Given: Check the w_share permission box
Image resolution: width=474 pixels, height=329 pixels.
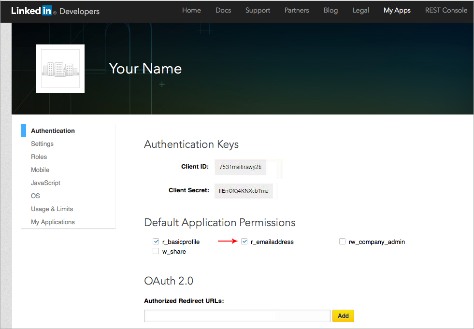Looking at the screenshot, I should (156, 251).
